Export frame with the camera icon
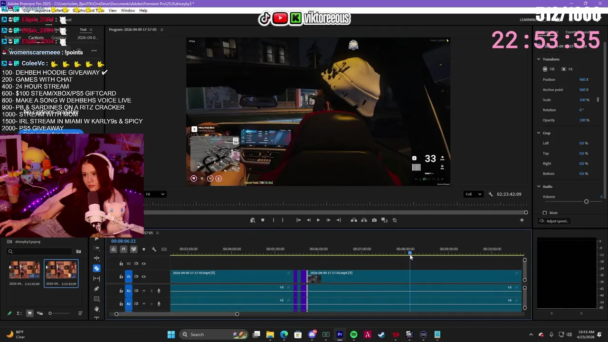This screenshot has width=608, height=342. [374, 220]
